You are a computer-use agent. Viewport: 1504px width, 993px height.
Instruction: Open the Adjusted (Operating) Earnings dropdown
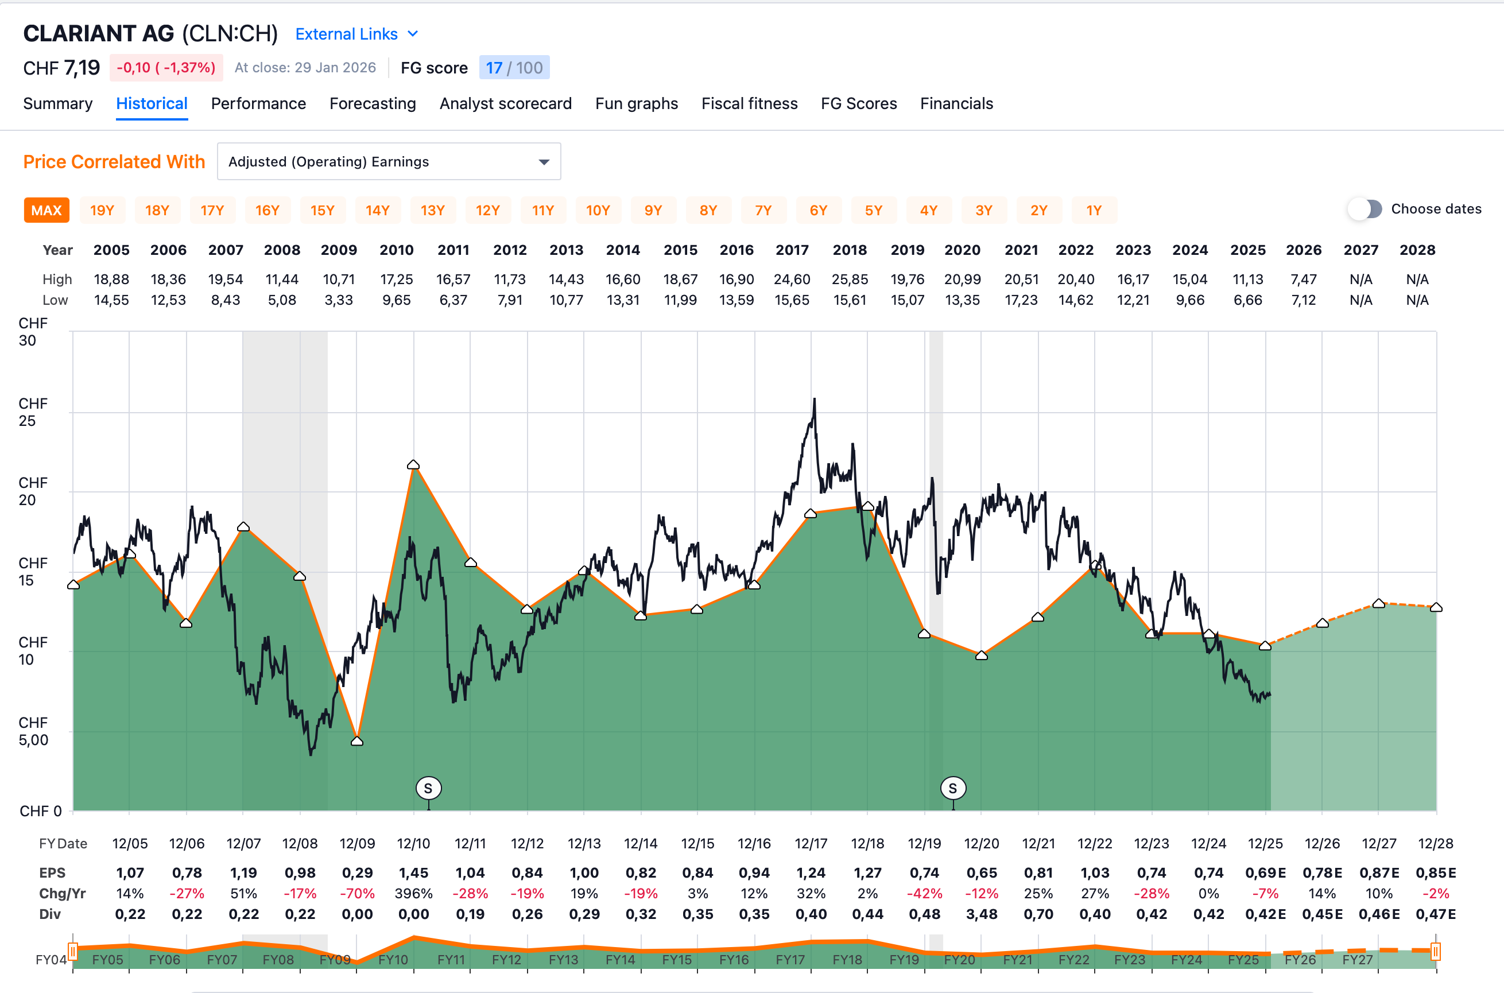coord(389,161)
